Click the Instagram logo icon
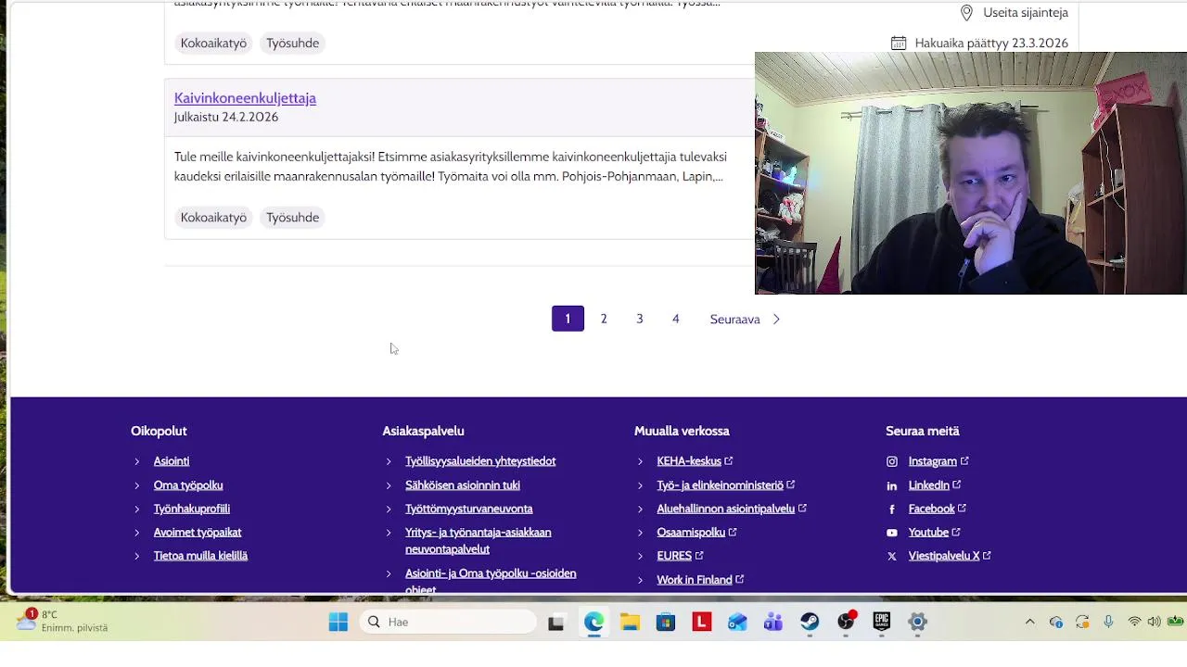The image size is (1187, 667). 892,461
